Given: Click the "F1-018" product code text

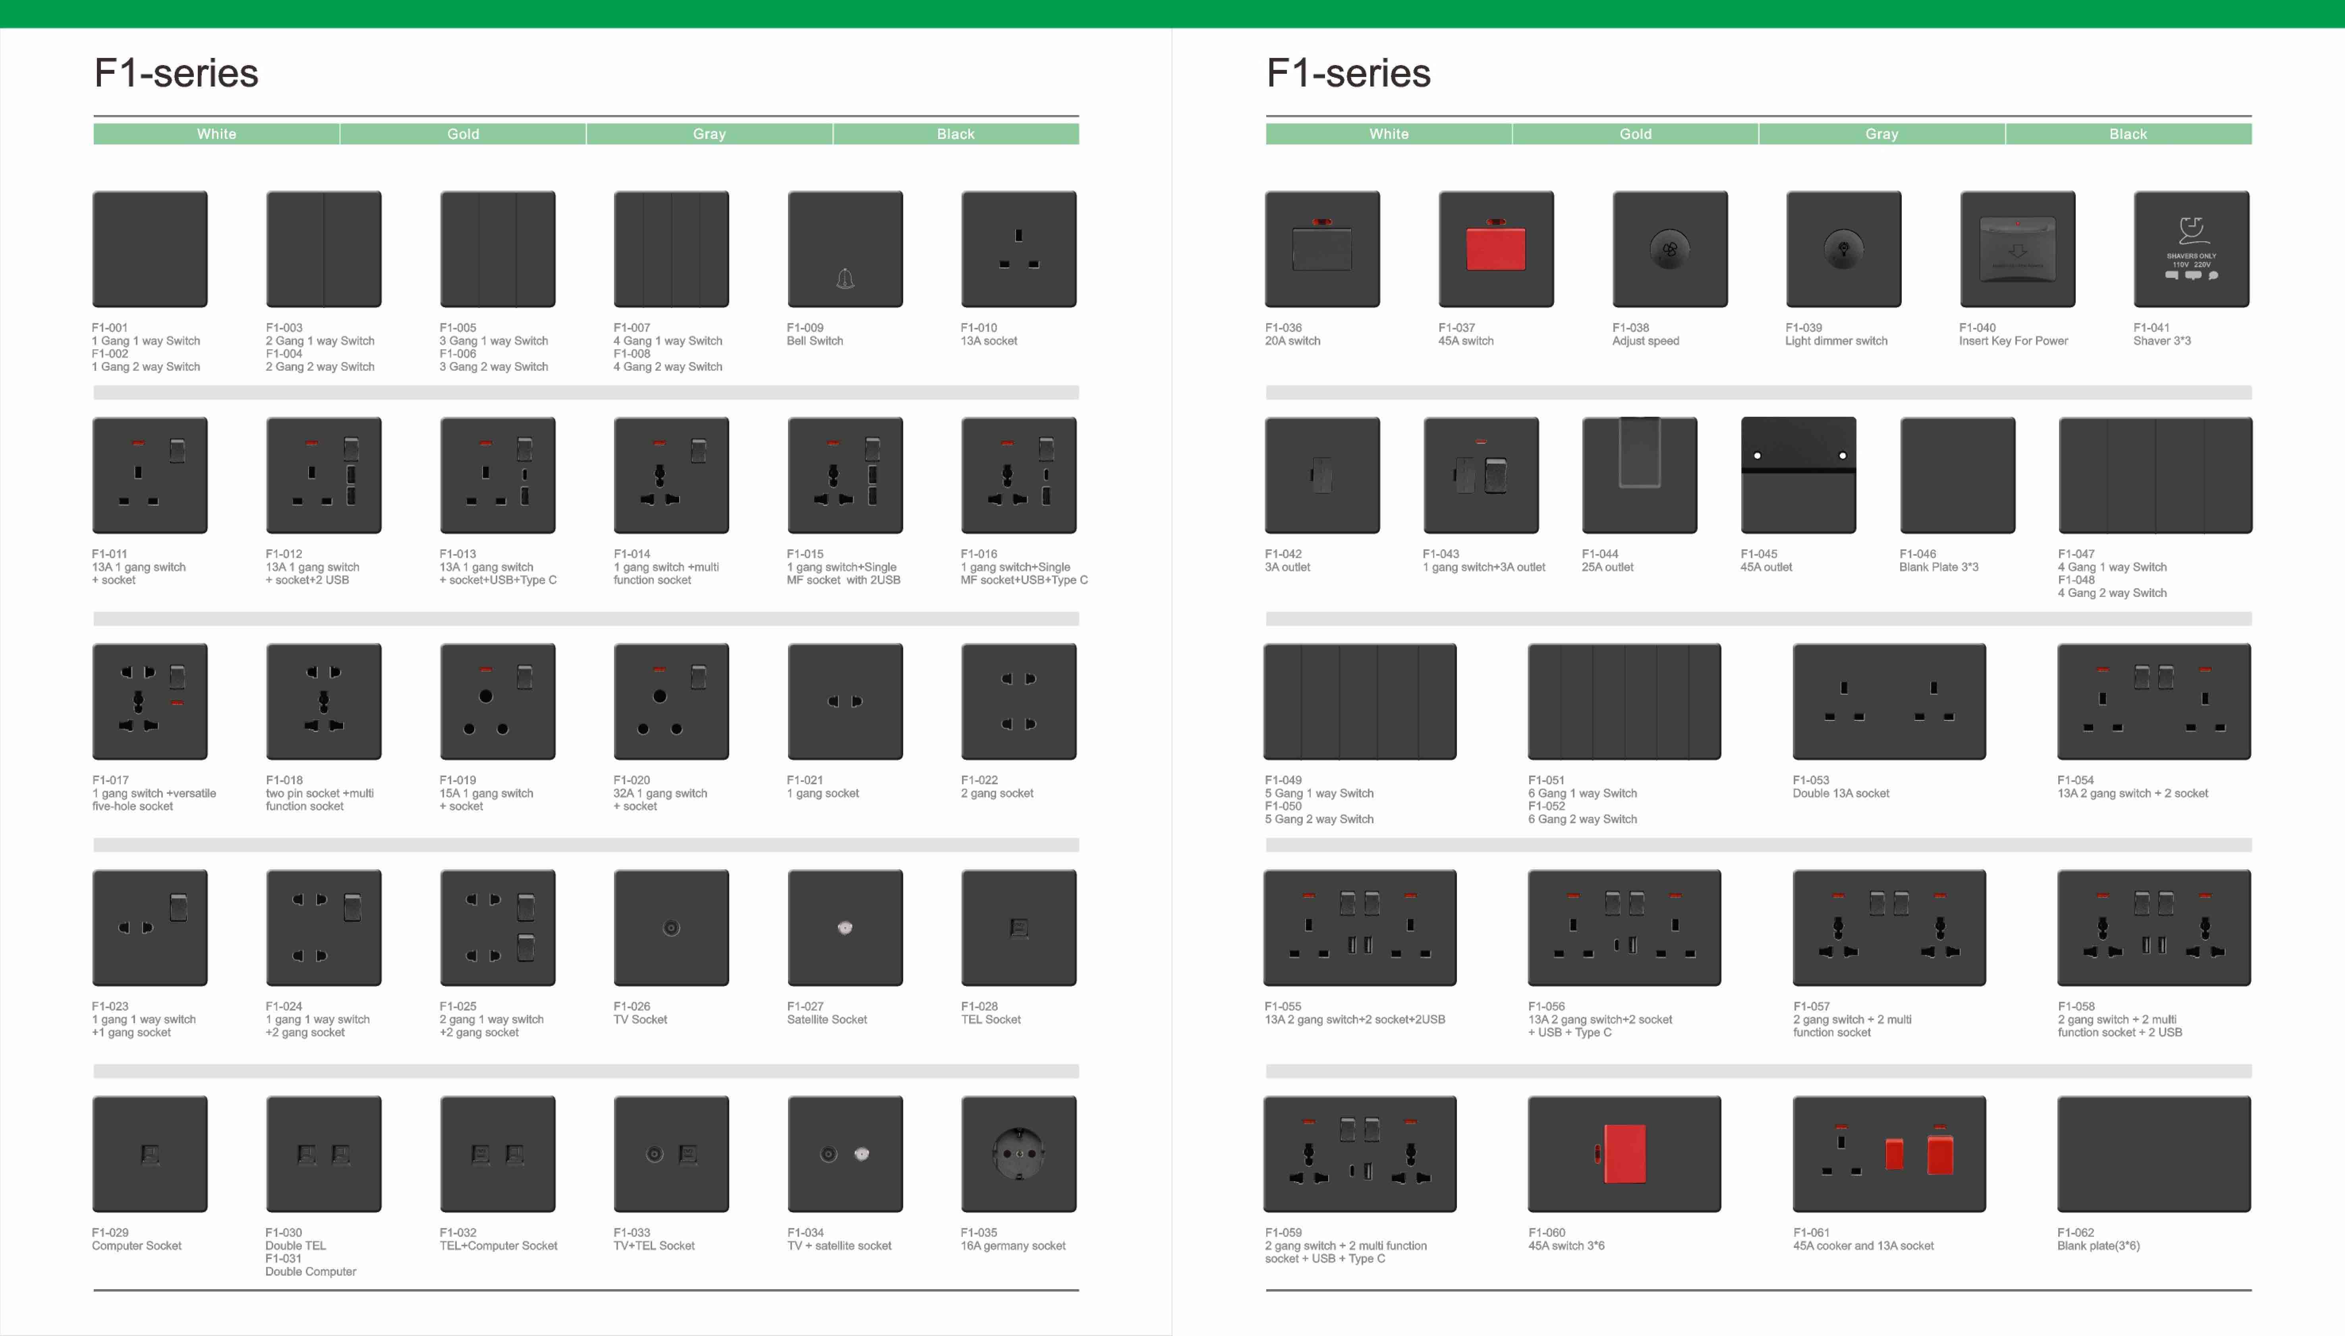Looking at the screenshot, I should tap(284, 780).
